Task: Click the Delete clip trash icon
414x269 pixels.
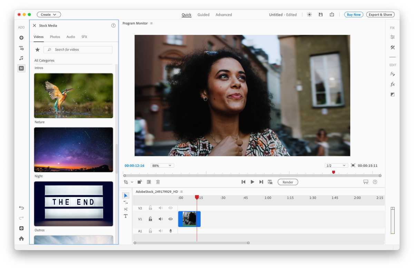Action: click(x=158, y=182)
